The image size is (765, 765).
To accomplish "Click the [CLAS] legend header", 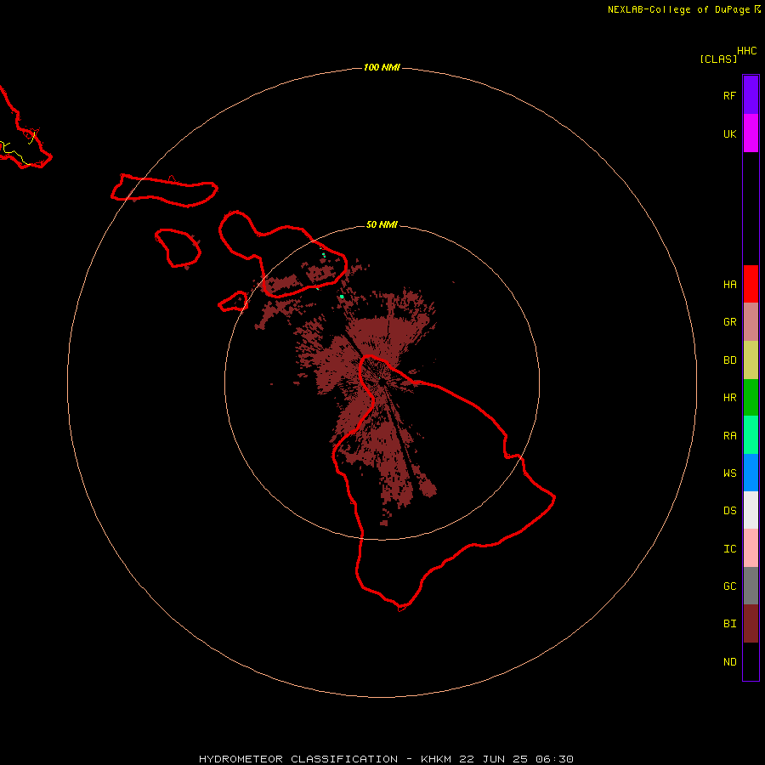I will (718, 59).
